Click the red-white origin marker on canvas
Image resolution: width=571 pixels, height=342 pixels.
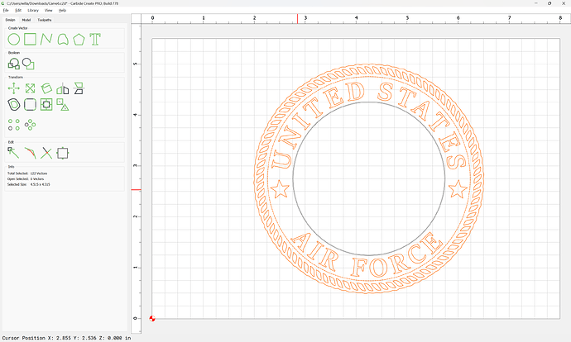(x=152, y=319)
